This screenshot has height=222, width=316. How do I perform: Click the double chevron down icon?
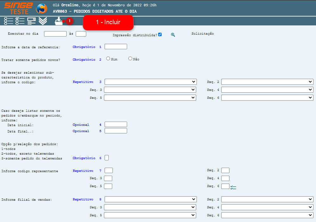(43, 21)
